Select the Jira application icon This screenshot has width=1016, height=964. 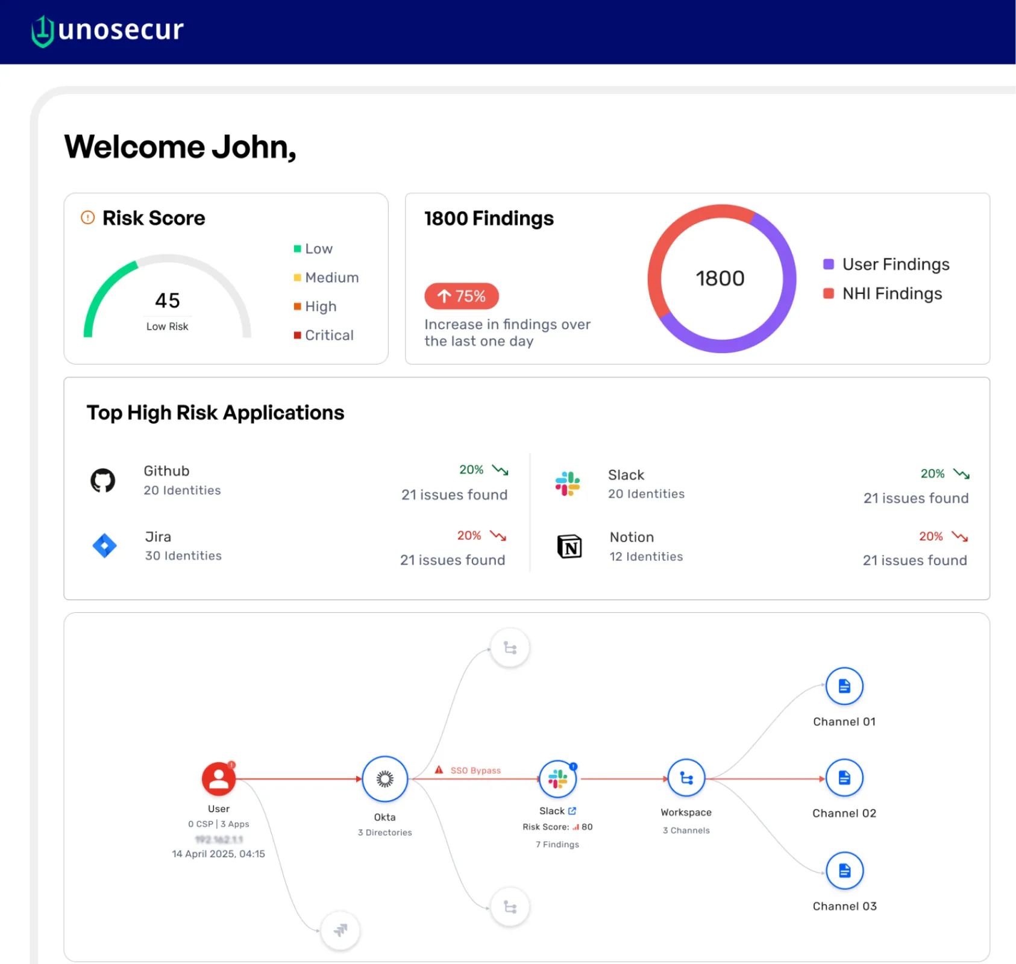click(104, 546)
